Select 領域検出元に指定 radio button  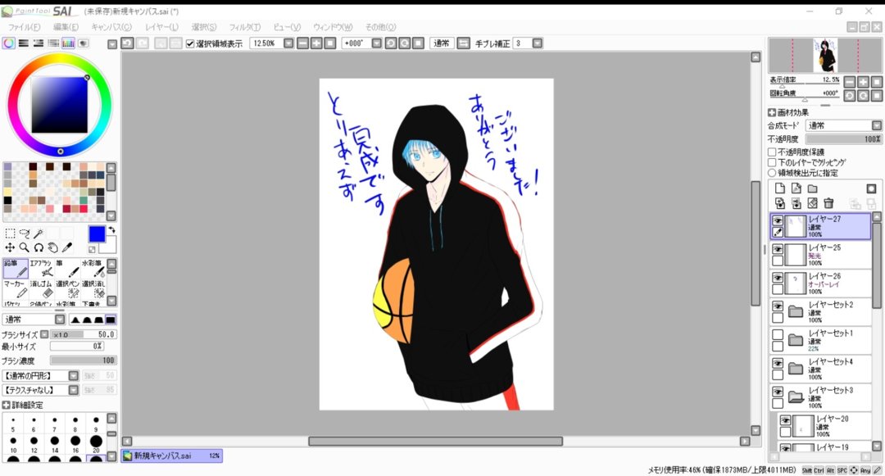tap(772, 173)
